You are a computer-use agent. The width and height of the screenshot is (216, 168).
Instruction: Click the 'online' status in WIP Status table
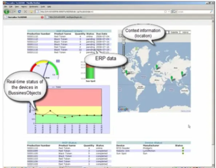(99, 148)
